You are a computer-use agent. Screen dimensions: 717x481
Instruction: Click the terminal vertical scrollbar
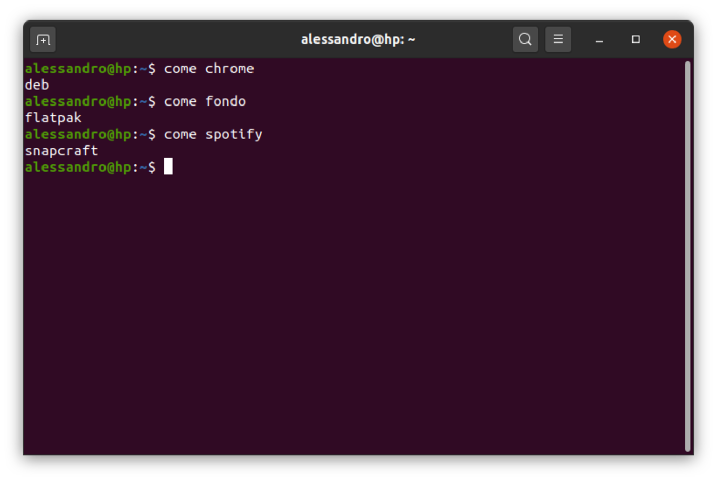point(687,256)
